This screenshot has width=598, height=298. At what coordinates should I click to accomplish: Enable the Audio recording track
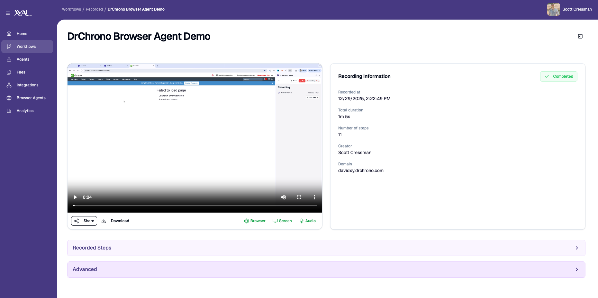307,221
